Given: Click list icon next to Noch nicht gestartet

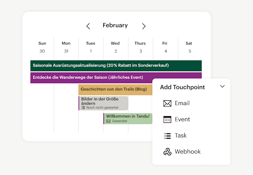Looking at the screenshot, I should pos(83,107).
